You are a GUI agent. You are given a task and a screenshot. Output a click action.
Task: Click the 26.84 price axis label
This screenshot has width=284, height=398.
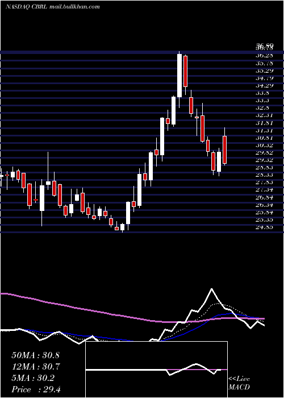click(265, 197)
